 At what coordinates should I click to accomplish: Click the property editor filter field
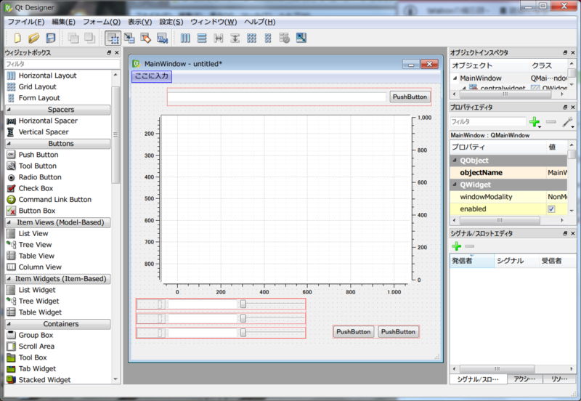coord(488,121)
